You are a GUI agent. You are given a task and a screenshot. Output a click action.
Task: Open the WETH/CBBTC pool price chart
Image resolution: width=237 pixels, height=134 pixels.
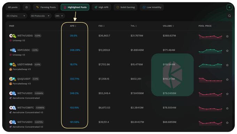(210, 109)
